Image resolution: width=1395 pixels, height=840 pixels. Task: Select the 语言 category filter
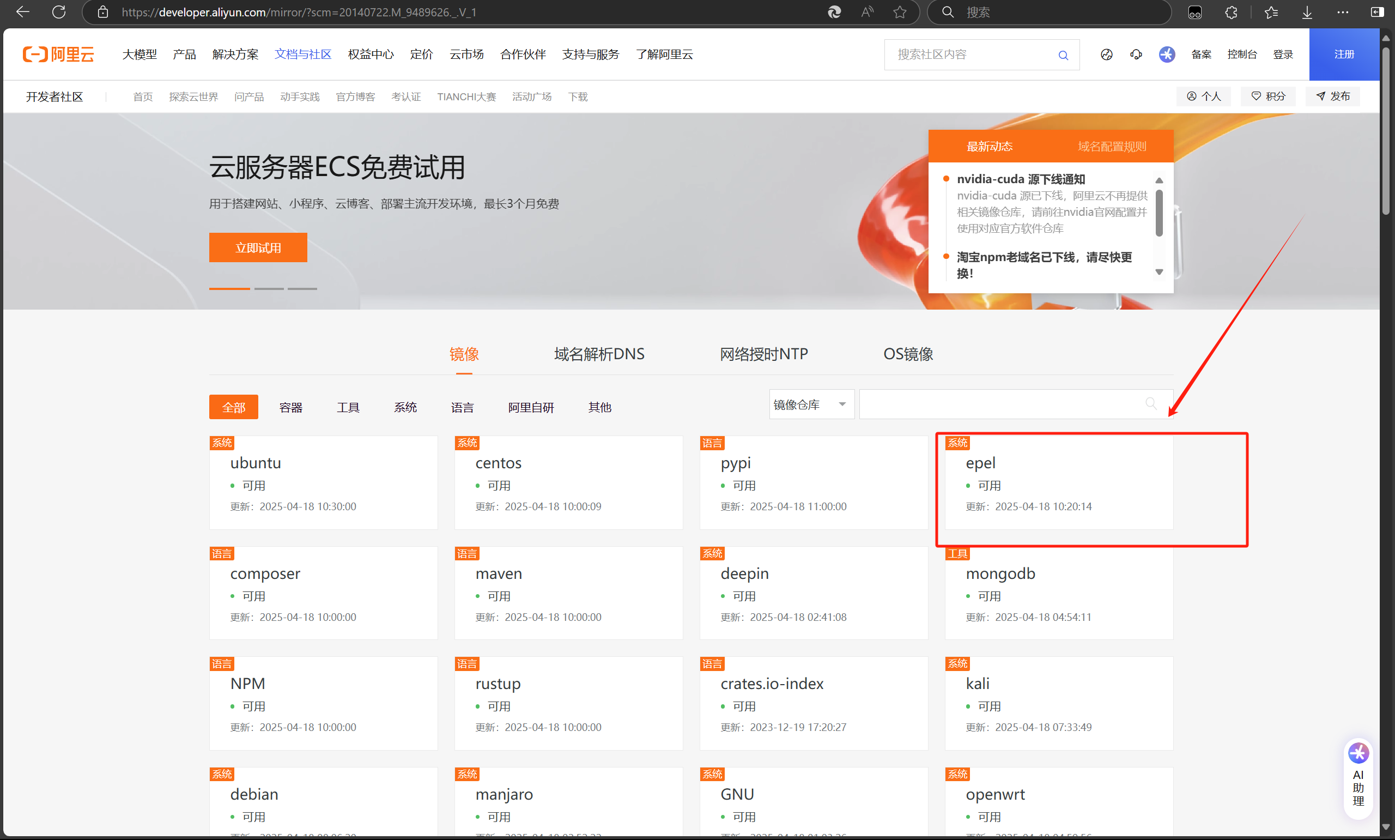(463, 407)
